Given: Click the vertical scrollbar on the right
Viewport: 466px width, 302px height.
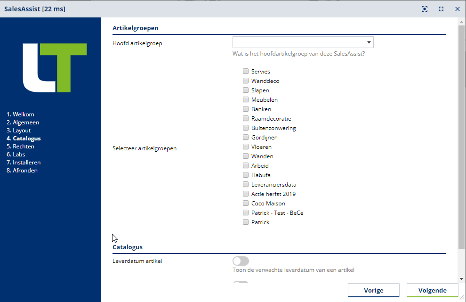Looking at the screenshot, I should [461, 137].
